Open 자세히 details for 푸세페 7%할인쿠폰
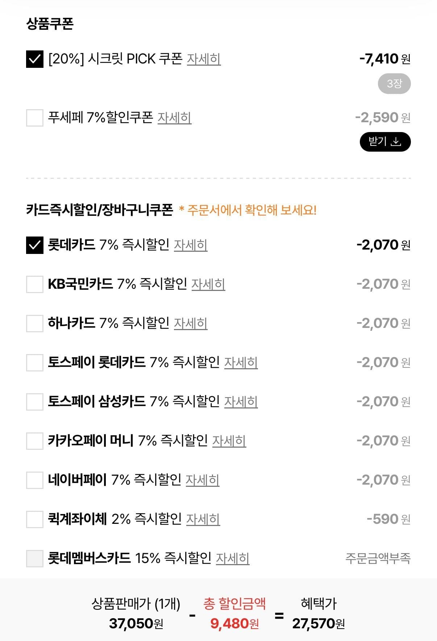The height and width of the screenshot is (641, 437). click(x=174, y=118)
